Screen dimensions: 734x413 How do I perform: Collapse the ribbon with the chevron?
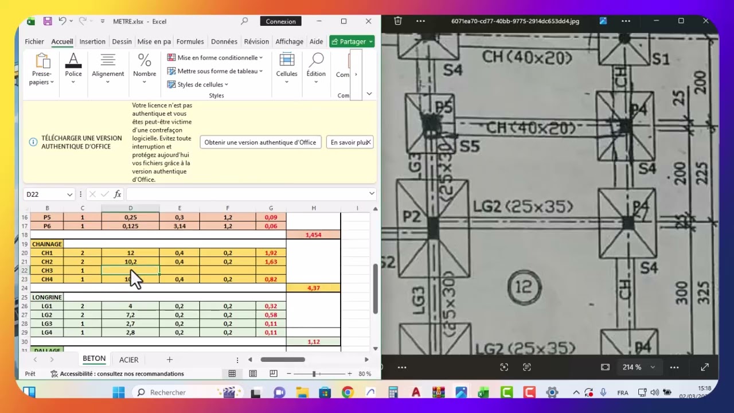pyautogui.click(x=369, y=94)
